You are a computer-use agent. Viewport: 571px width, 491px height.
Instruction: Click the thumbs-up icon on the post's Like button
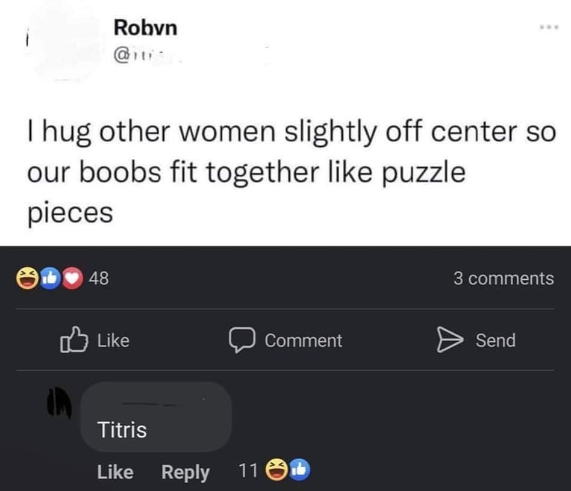pos(70,339)
